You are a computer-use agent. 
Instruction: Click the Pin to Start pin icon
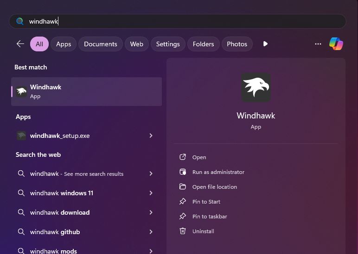(x=183, y=202)
